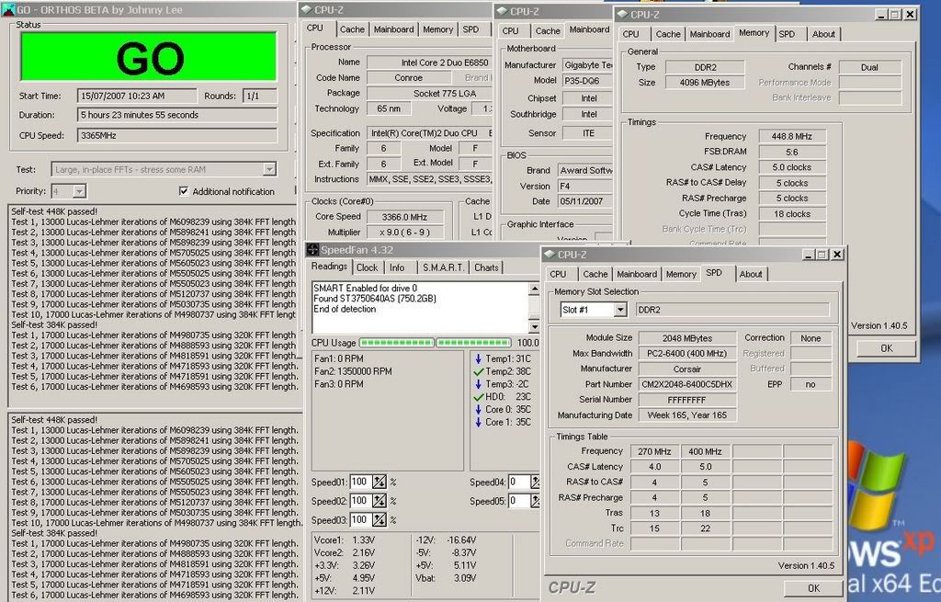This screenshot has height=602, width=941.
Task: Switch to SpeedFan Clock tab
Action: click(x=367, y=267)
